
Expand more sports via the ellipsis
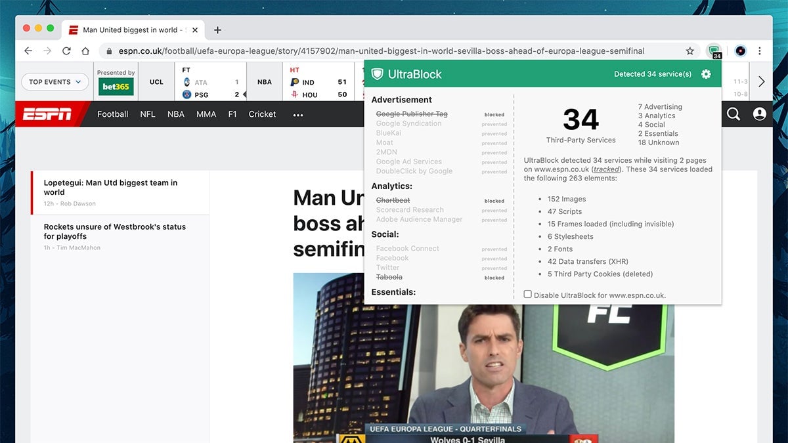pos(297,115)
